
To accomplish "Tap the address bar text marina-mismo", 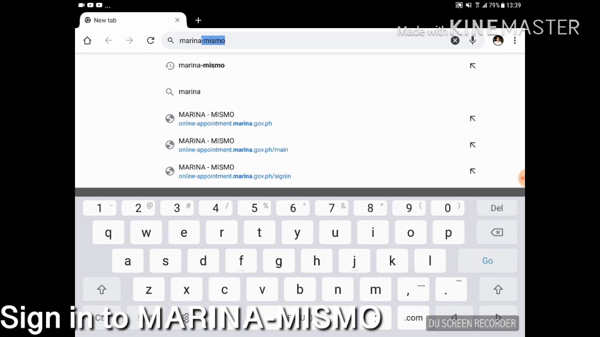I will (202, 41).
